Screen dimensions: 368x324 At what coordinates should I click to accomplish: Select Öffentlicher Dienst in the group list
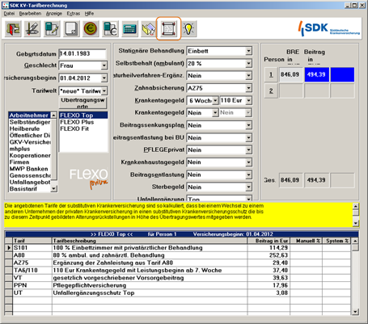point(29,136)
